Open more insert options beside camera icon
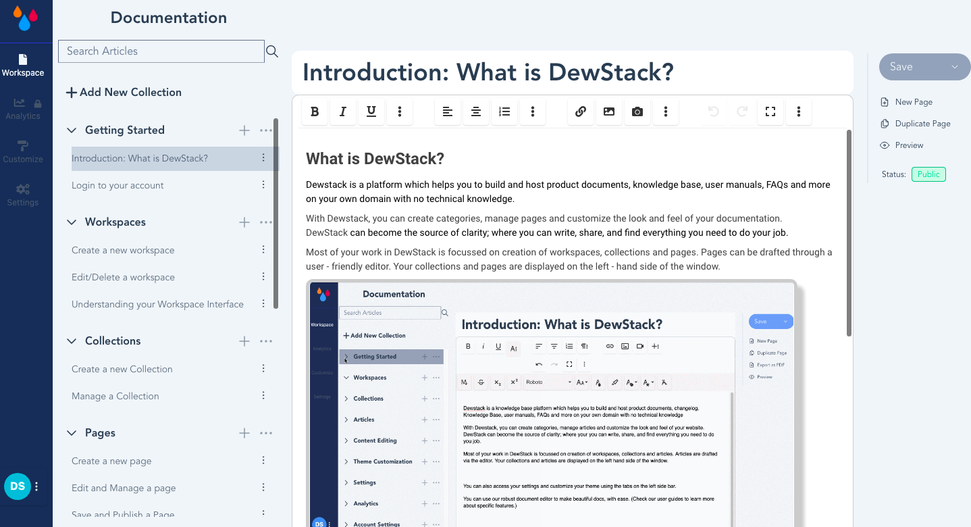This screenshot has height=527, width=971. (x=666, y=112)
